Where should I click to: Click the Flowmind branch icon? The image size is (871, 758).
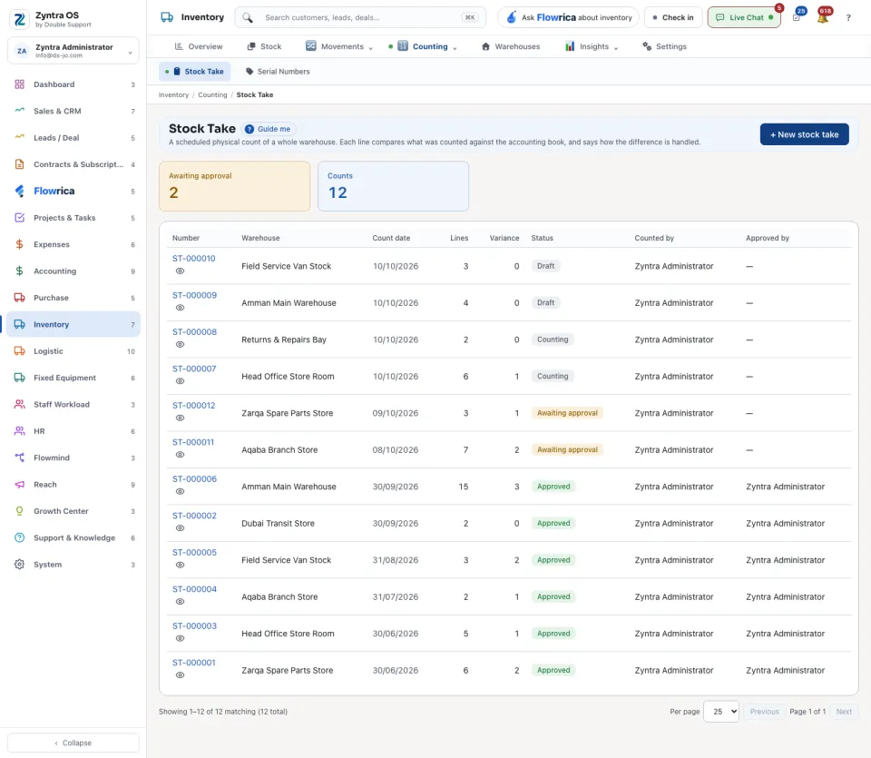pos(19,458)
